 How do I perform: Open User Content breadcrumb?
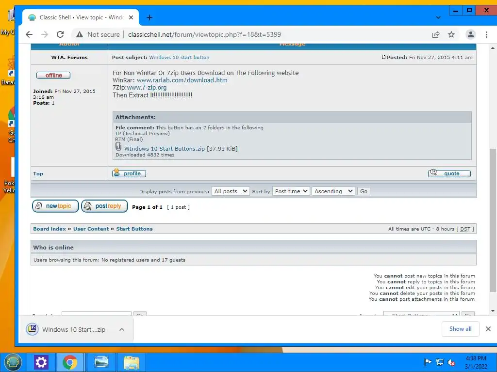tap(91, 229)
